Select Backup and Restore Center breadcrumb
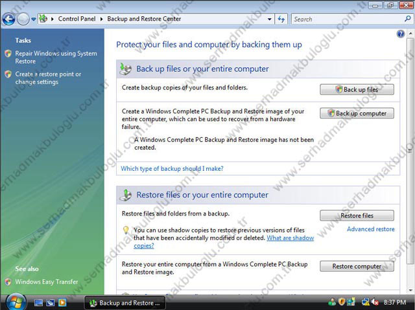The height and width of the screenshot is (310, 415). [x=144, y=19]
